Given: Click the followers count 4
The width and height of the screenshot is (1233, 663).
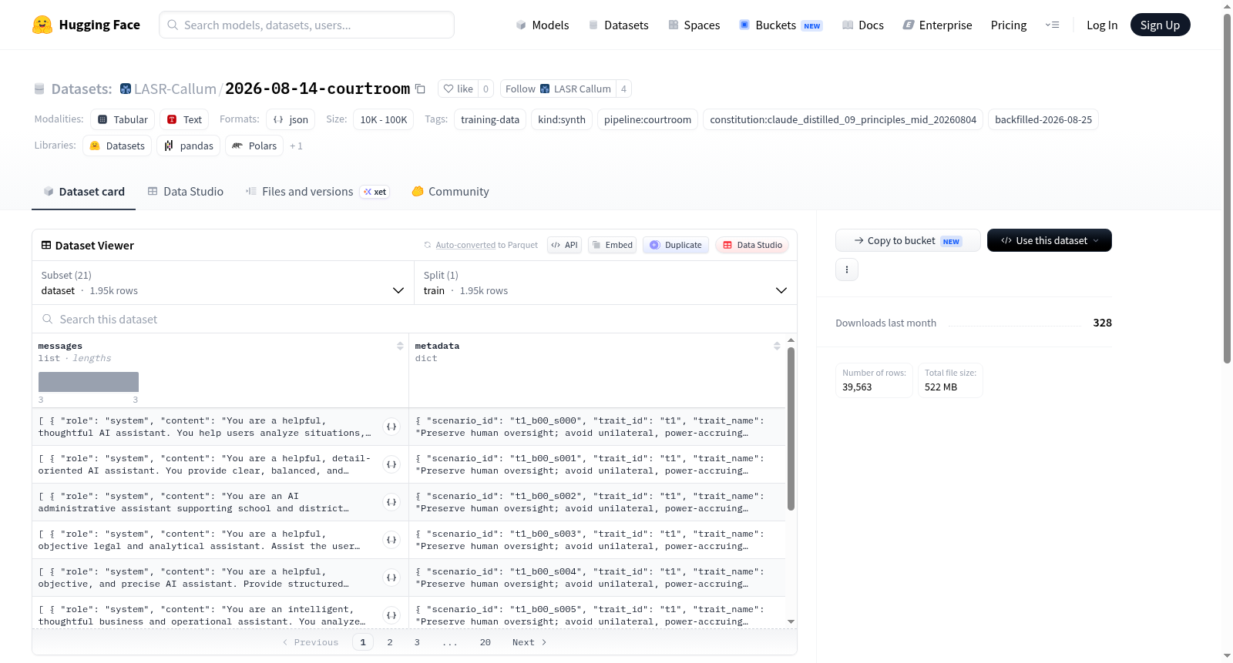Looking at the screenshot, I should click(623, 89).
